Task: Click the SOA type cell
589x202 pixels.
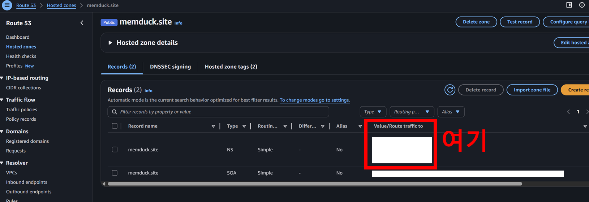Action: pyautogui.click(x=232, y=173)
